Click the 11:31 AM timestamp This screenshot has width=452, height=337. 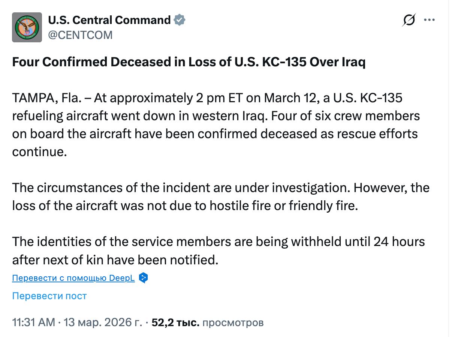click(x=33, y=322)
